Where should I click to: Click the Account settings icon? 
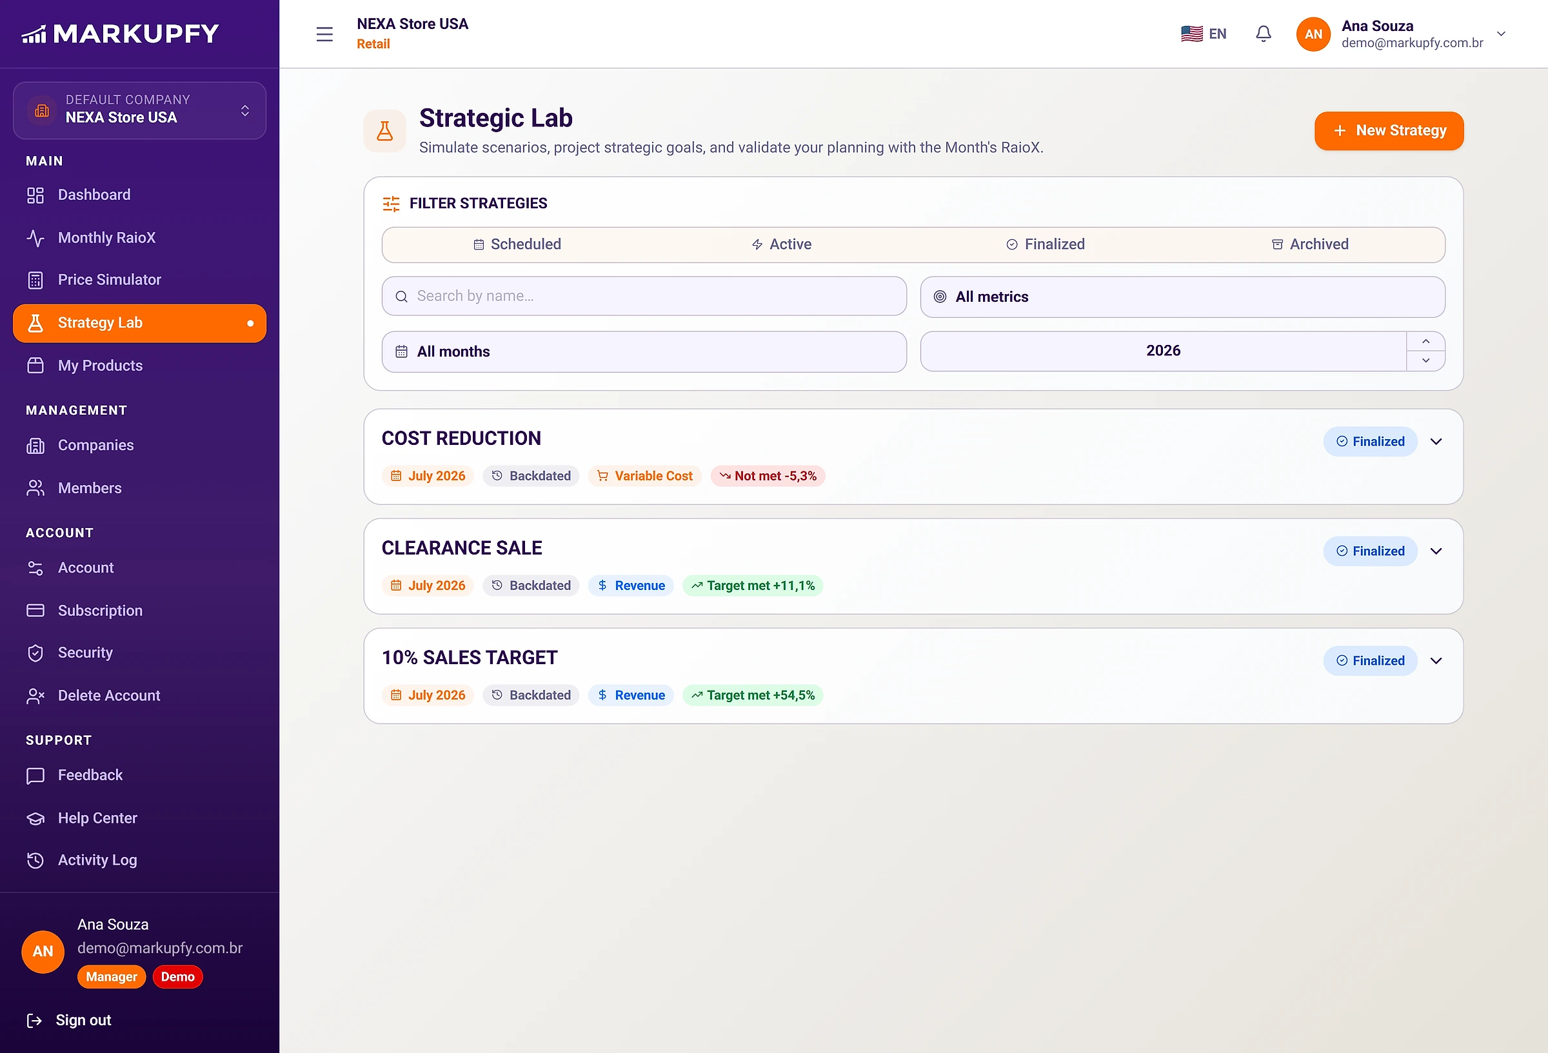click(35, 568)
